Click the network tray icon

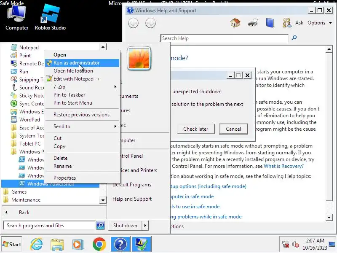[x=286, y=244]
